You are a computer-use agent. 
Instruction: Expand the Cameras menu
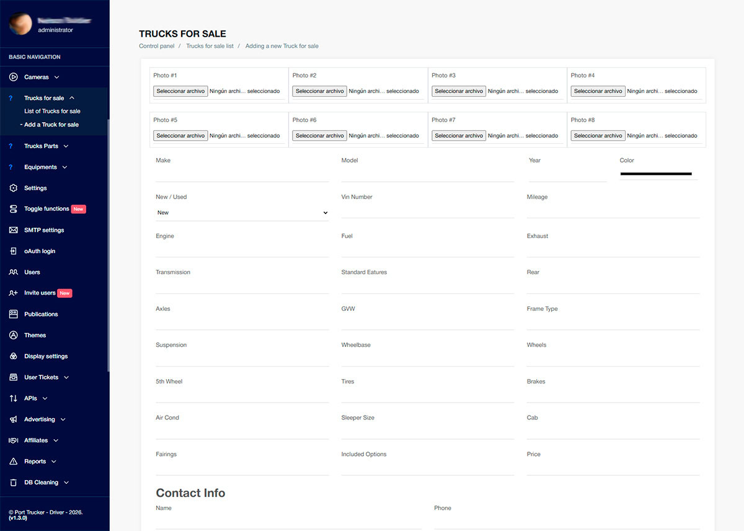42,78
